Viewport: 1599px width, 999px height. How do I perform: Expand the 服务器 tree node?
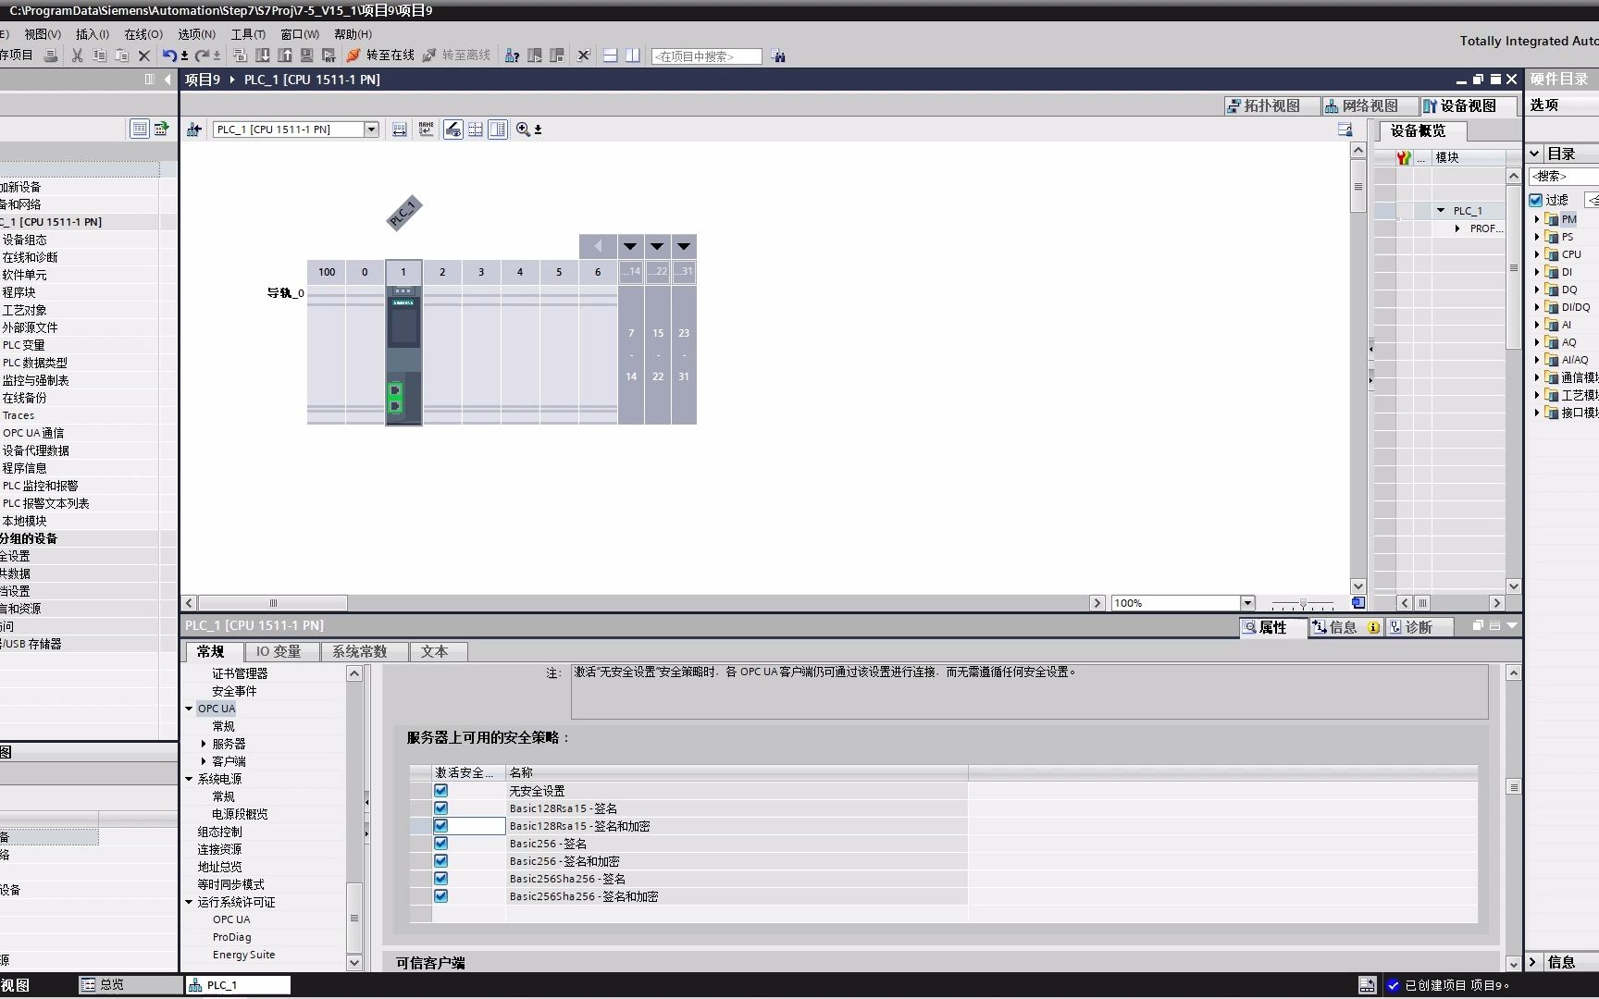204,744
